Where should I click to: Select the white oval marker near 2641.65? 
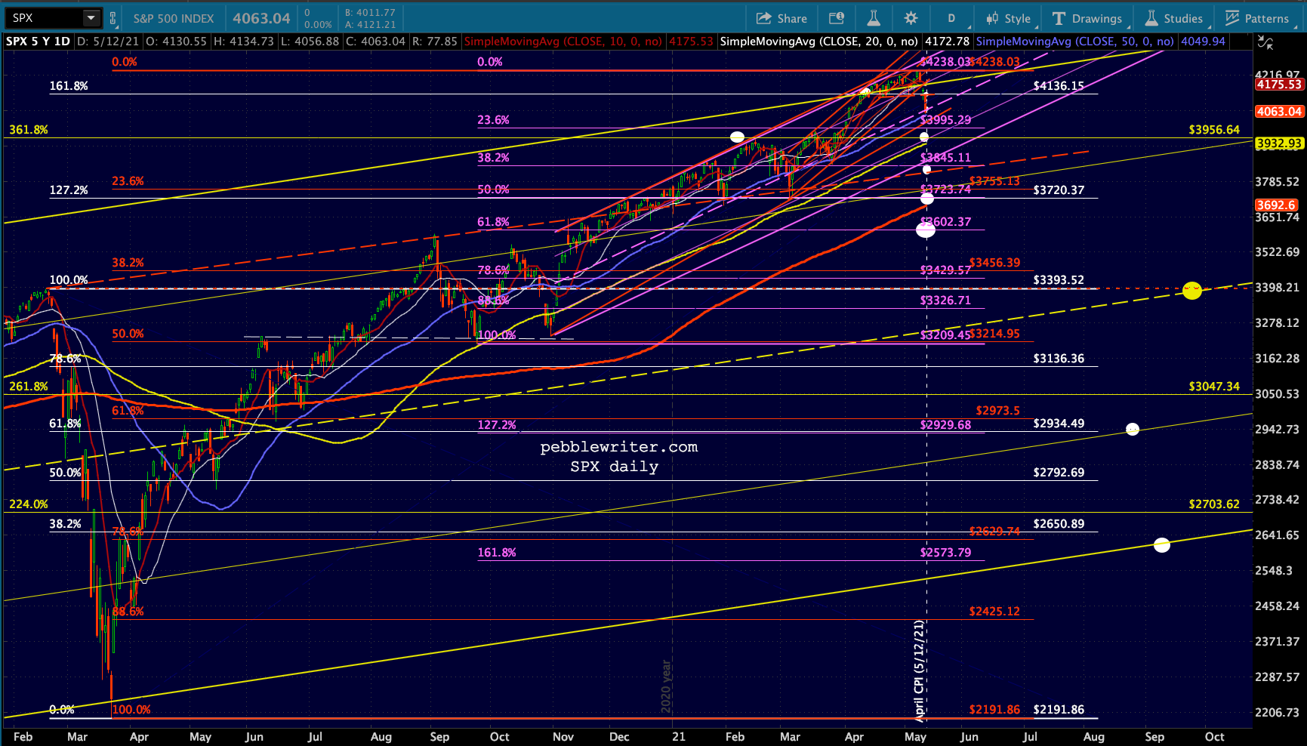tap(1162, 544)
